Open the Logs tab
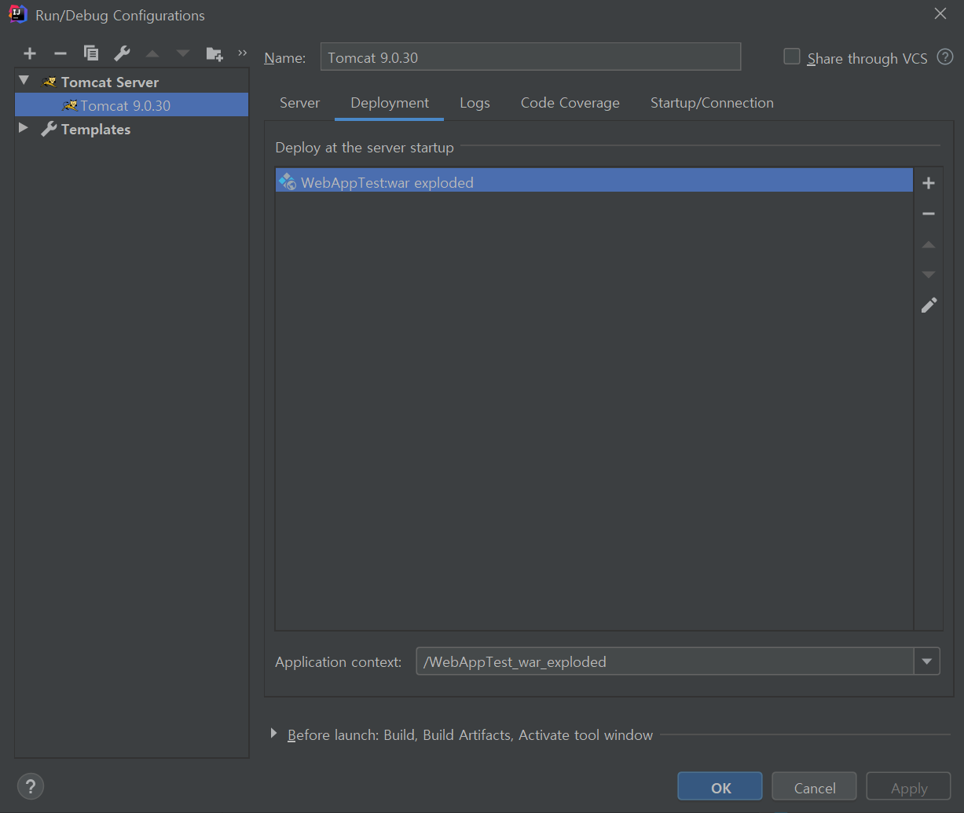This screenshot has height=813, width=964. click(475, 103)
